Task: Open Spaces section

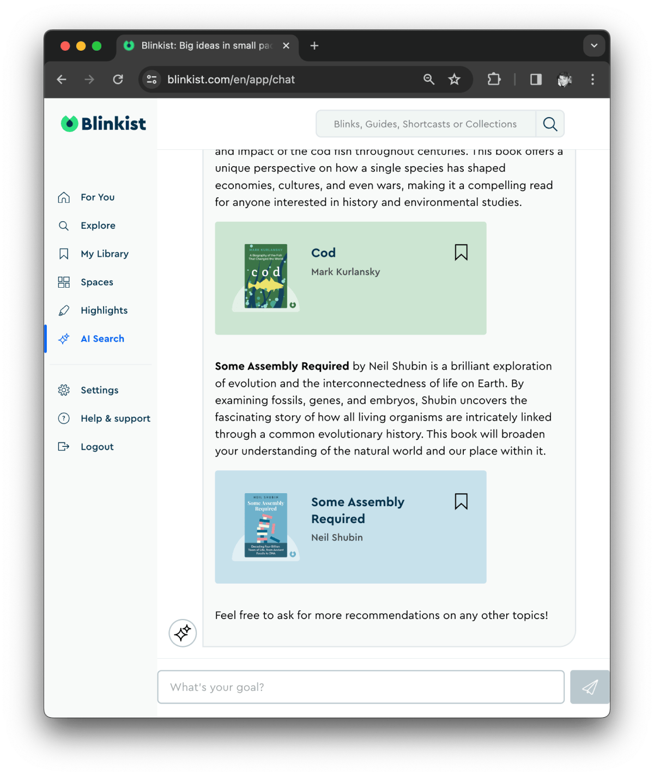Action: [x=97, y=282]
